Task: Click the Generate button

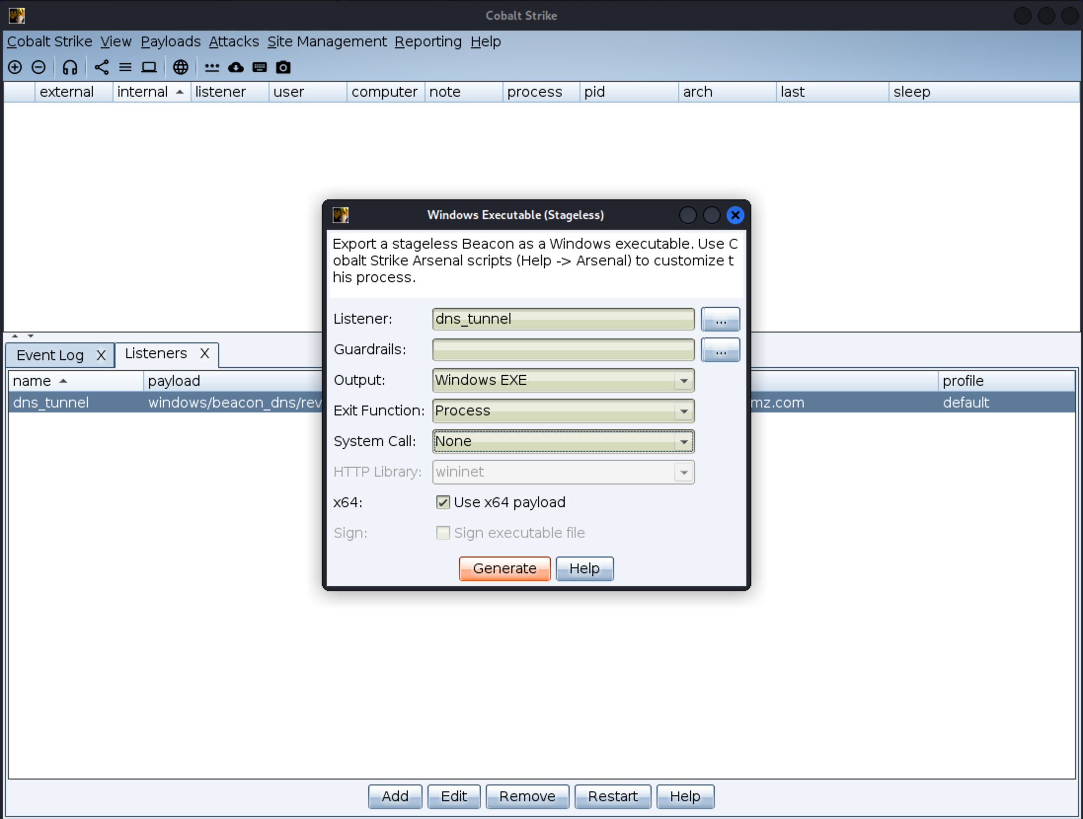Action: [504, 568]
